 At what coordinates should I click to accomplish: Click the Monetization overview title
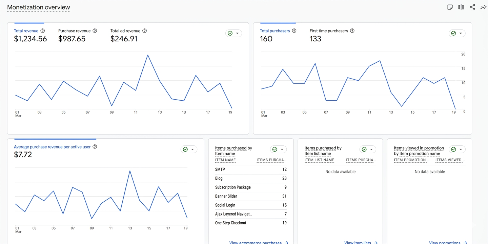tap(38, 7)
